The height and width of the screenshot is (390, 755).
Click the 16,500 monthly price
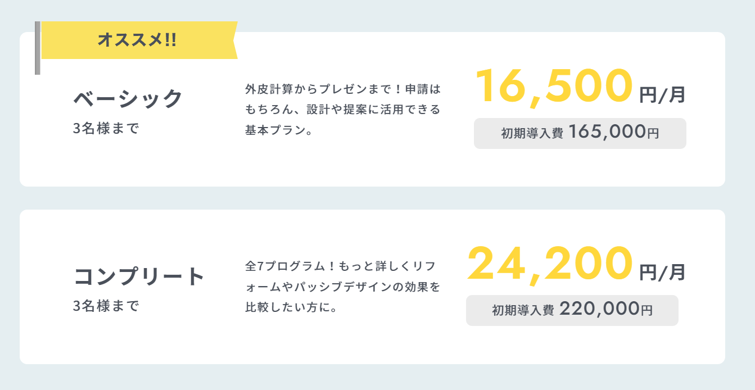(554, 86)
